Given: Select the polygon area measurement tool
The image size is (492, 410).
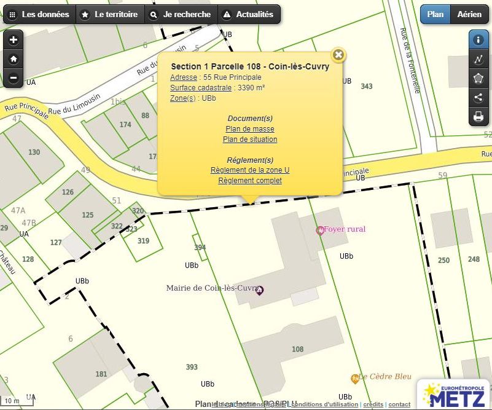Looking at the screenshot, I should pos(478,79).
